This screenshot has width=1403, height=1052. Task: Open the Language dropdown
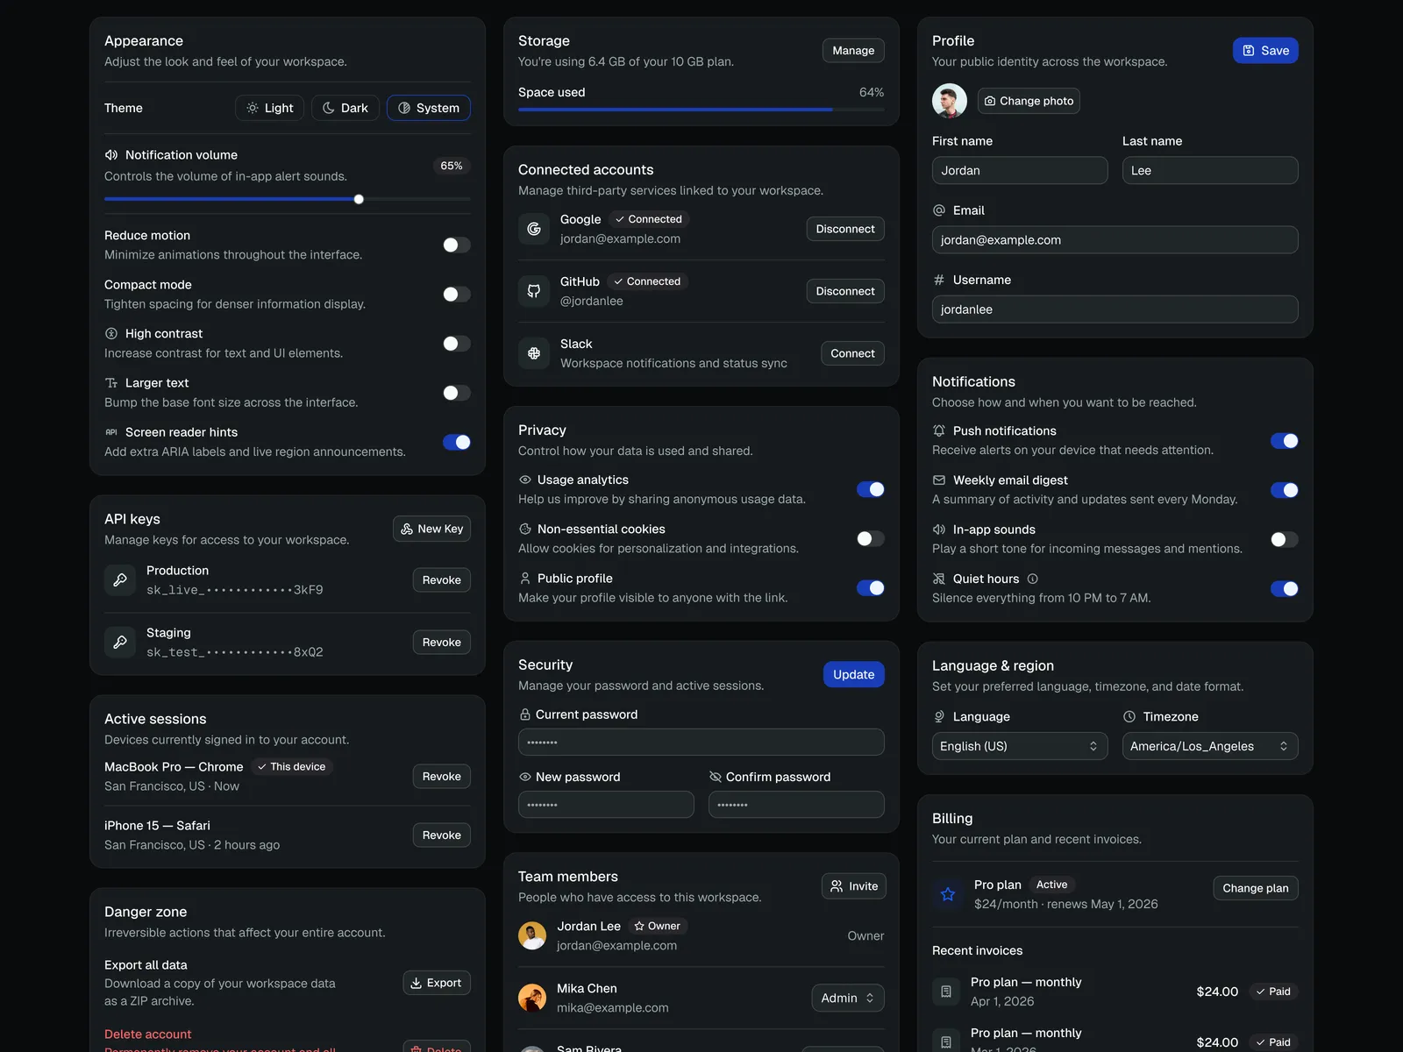[1019, 746]
